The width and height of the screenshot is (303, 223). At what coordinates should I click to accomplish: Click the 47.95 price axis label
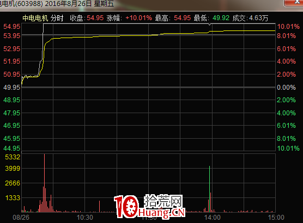[x=12, y=113]
